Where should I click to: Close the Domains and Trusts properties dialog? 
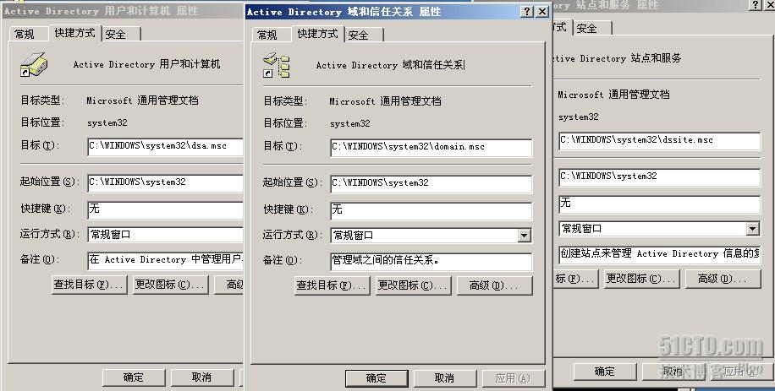542,11
